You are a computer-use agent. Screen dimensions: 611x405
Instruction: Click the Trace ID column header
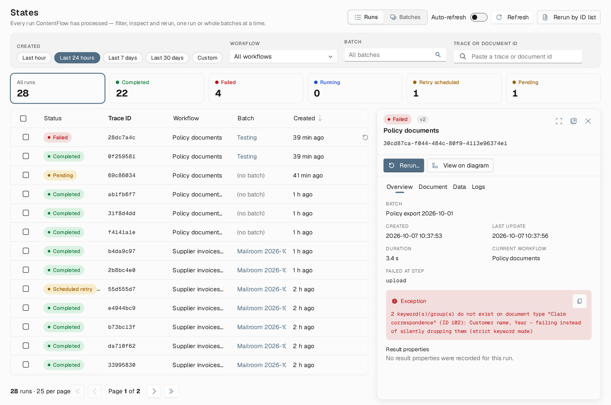click(x=120, y=118)
